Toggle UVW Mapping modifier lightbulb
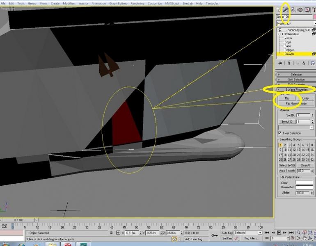 pyautogui.click(x=280, y=30)
